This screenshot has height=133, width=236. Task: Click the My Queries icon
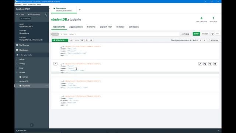(x=17, y=45)
